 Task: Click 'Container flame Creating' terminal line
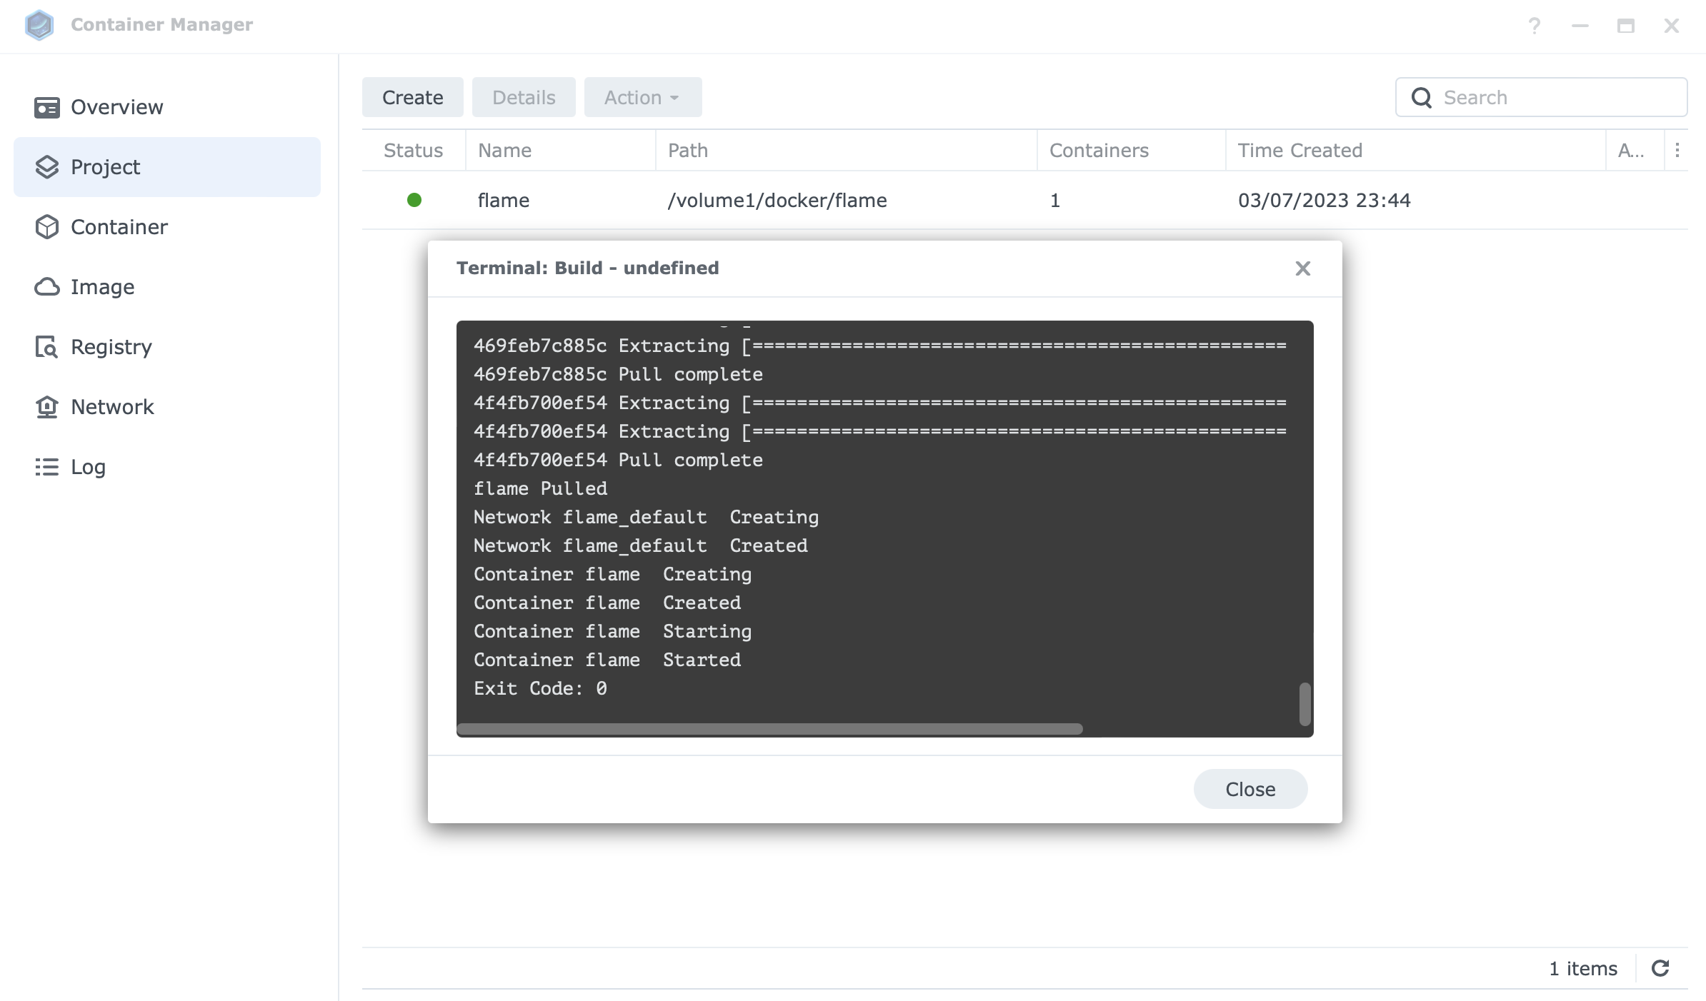[613, 574]
